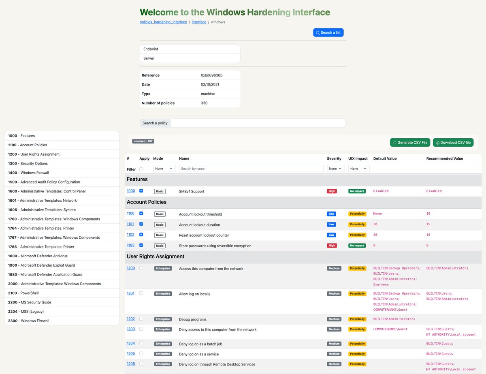Select the 'Server' list option
Image resolution: width=486 pixels, height=374 pixels.
coord(190,58)
